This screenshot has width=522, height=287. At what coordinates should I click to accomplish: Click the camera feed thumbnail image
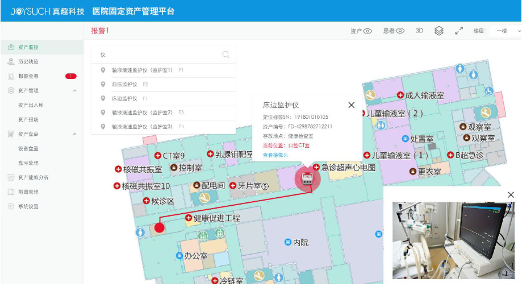[453, 240]
